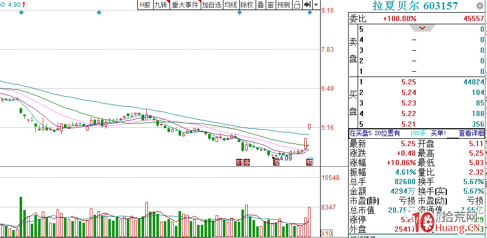Image resolution: width=487 pixels, height=238 pixels.
Task: Click the 榜 marker under the latest candle
Action: click(310, 162)
